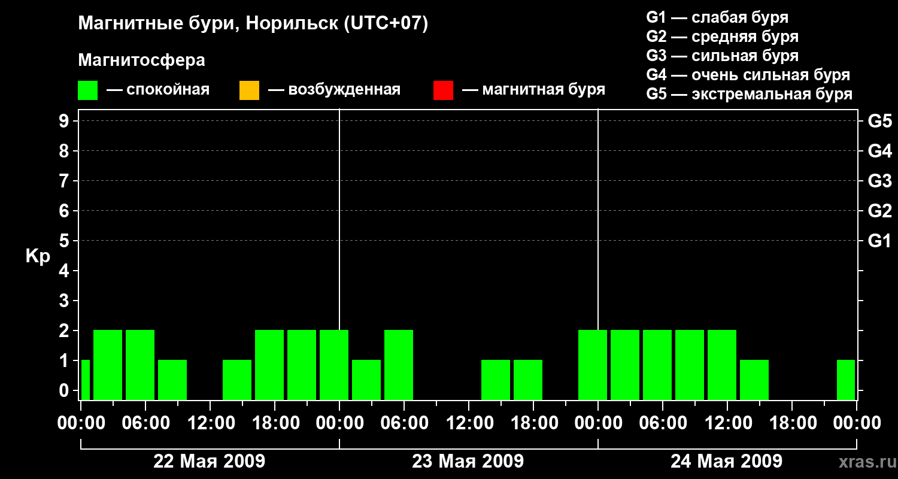Click the '18:00' time label under 24 May
898x479 pixels.
click(x=792, y=423)
